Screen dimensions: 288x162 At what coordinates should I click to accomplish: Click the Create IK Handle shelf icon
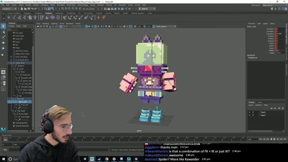[19, 18]
